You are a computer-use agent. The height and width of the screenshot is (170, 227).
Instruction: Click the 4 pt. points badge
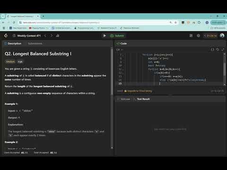pyautogui.click(x=20, y=62)
